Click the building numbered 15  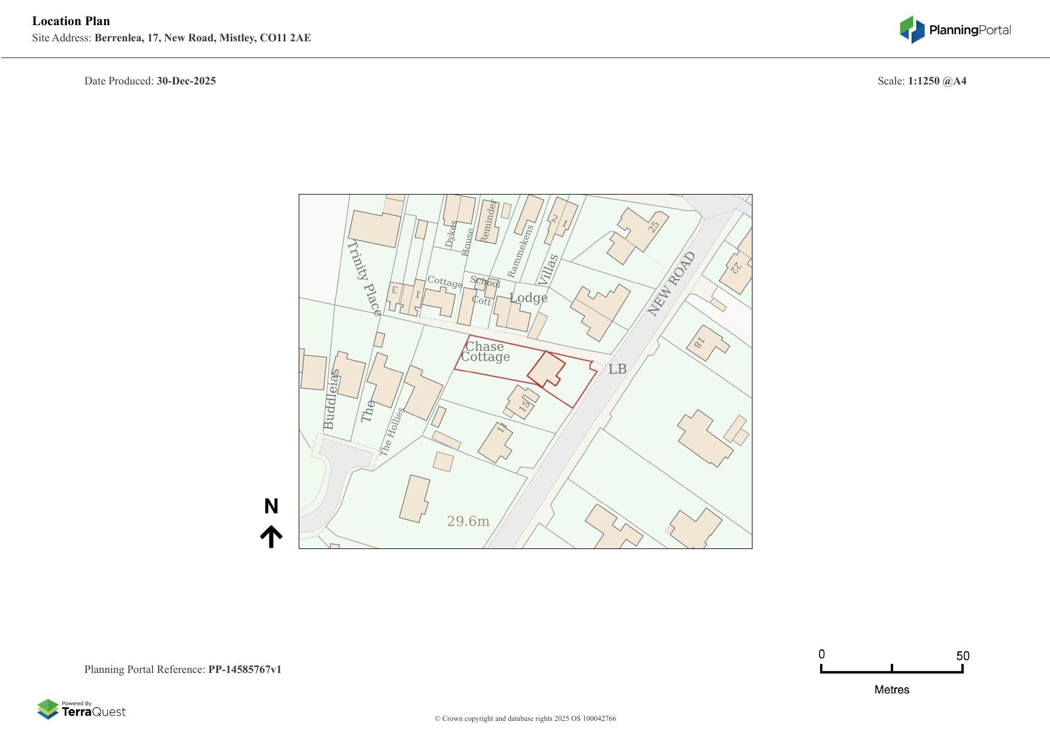[x=521, y=403]
